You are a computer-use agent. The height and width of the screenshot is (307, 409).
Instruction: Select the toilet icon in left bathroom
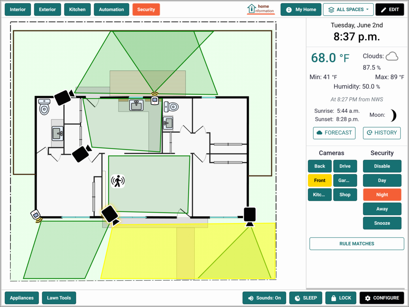[44, 106]
